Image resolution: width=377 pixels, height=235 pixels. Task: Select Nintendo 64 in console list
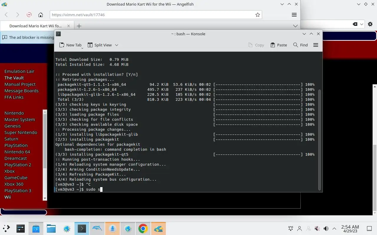point(17,152)
